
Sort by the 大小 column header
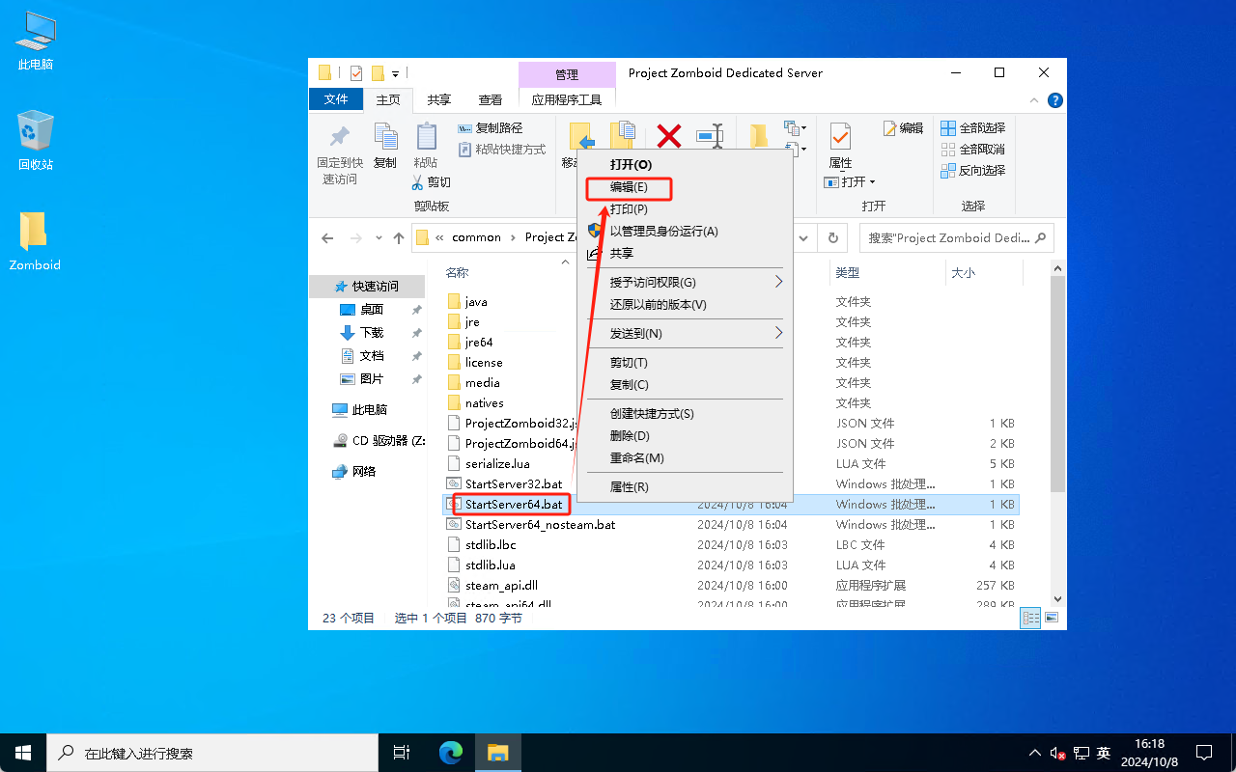983,273
